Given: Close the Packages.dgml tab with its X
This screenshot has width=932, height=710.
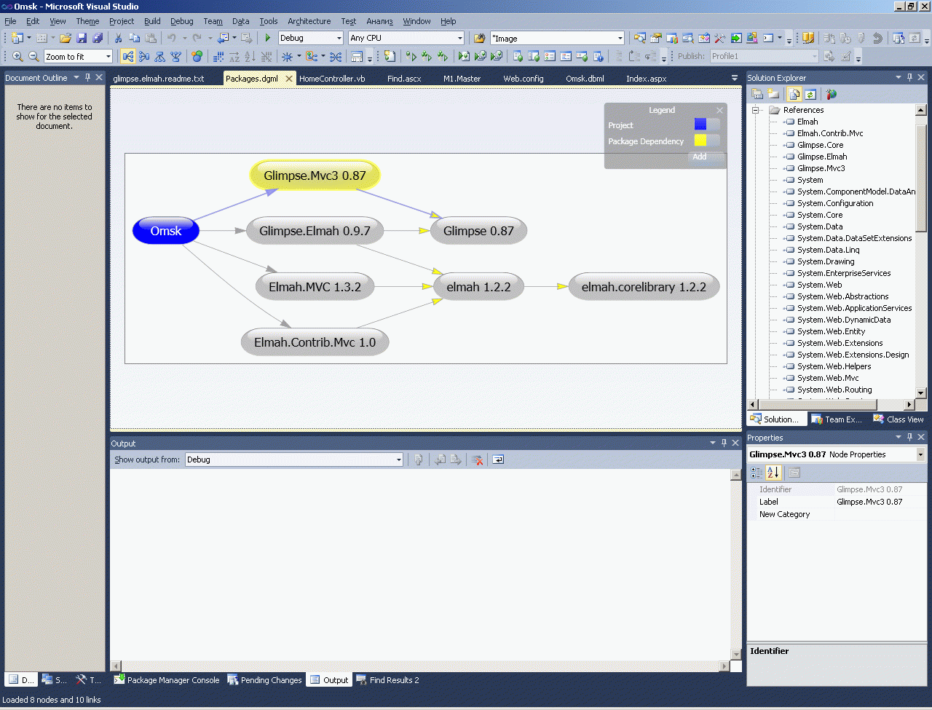Looking at the screenshot, I should [x=289, y=79].
